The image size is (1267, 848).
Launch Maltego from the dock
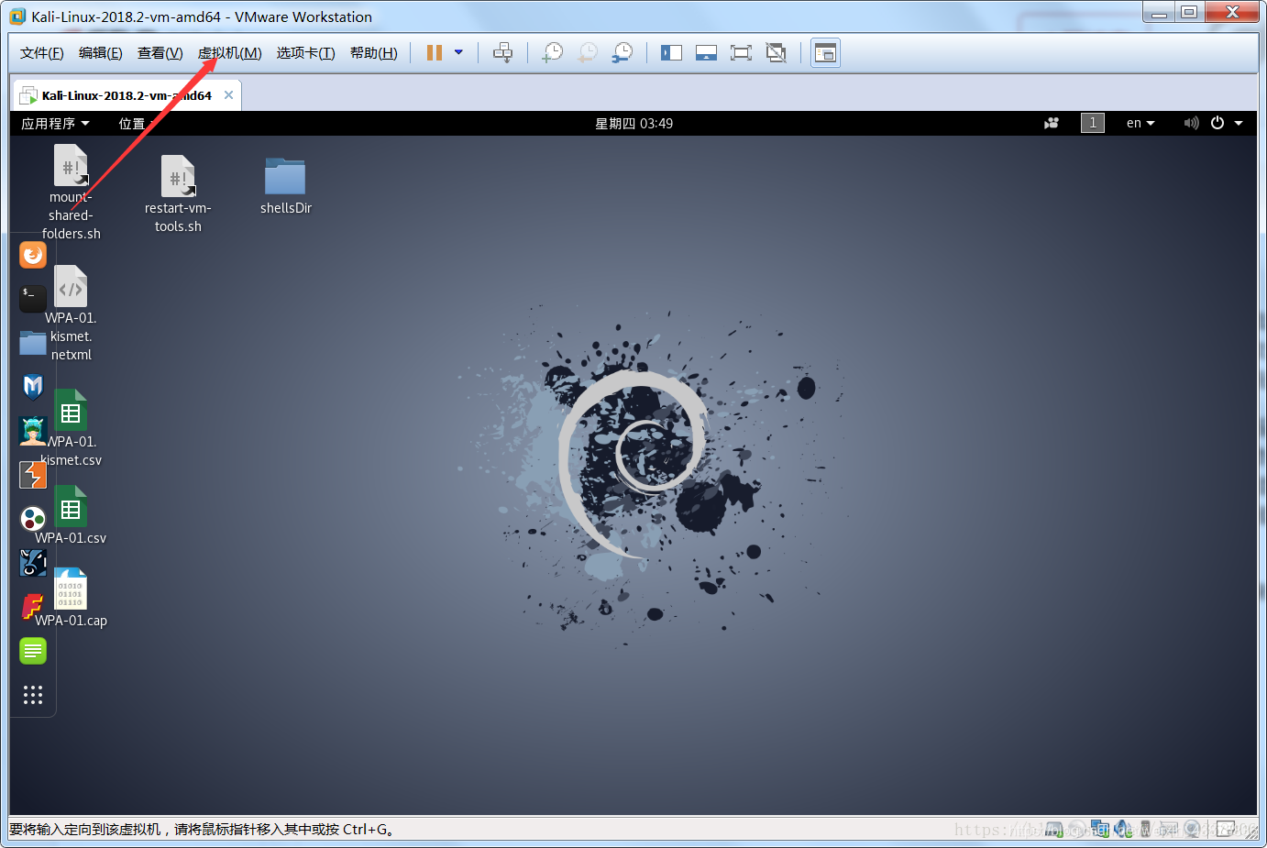(x=33, y=519)
